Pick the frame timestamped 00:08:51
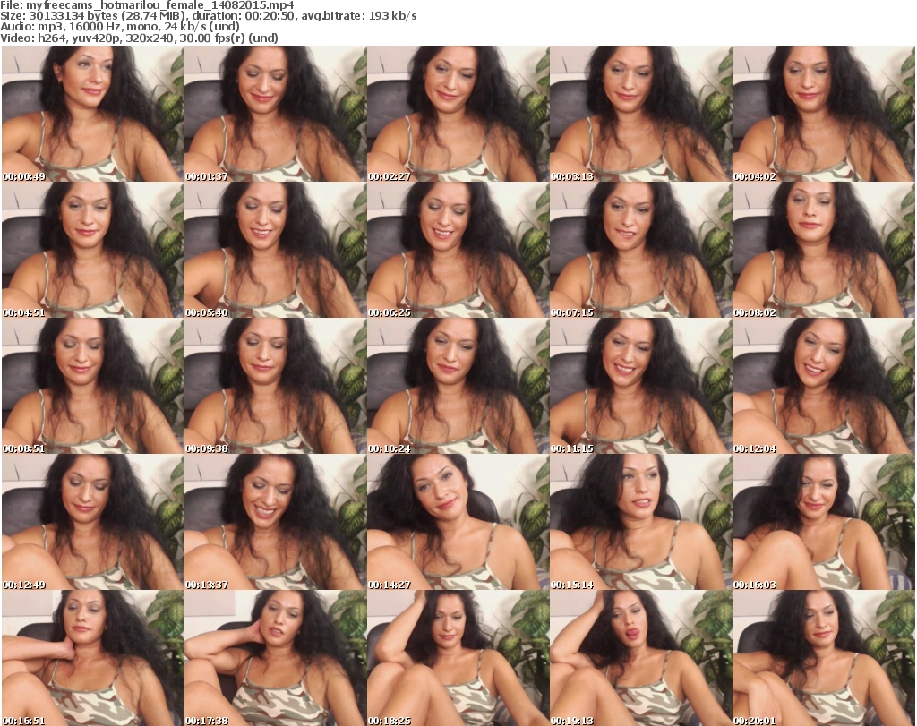 [93, 386]
